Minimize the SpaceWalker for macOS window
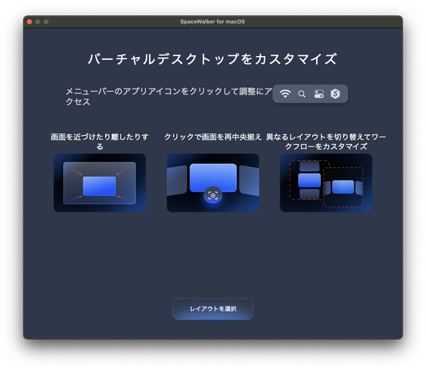426x370 pixels. click(x=38, y=22)
